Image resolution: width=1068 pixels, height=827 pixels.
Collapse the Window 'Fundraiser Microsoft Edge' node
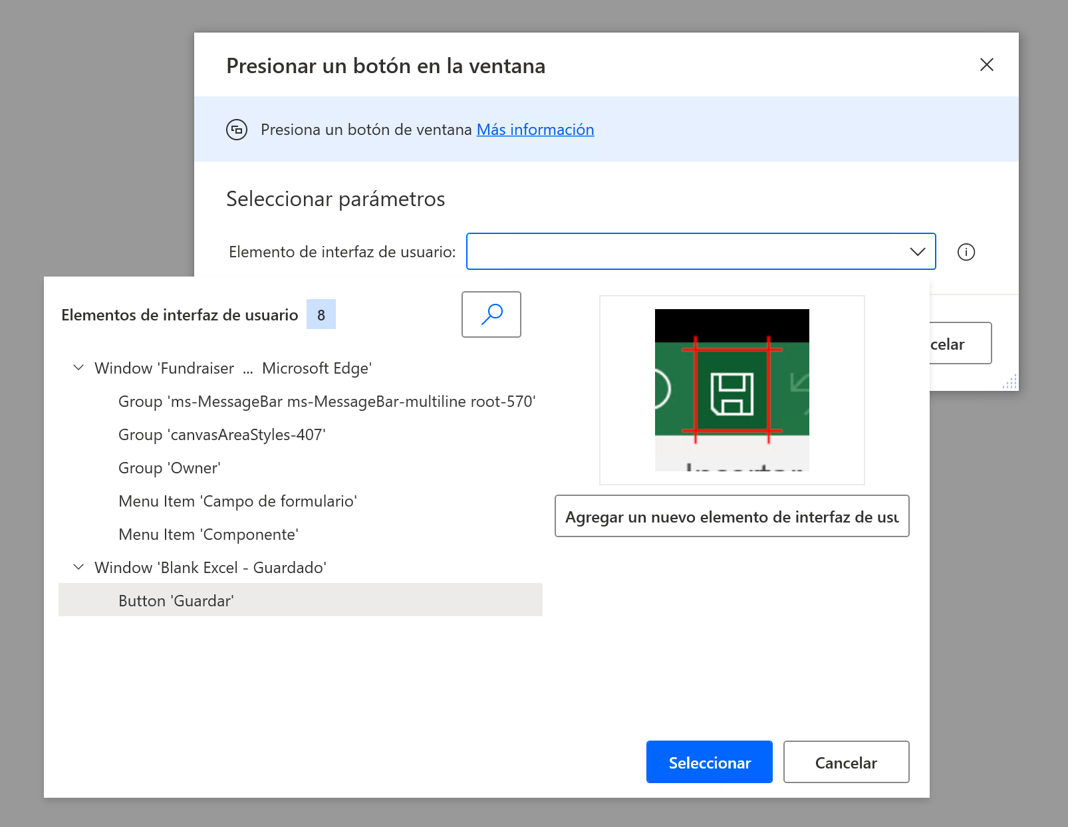click(78, 368)
